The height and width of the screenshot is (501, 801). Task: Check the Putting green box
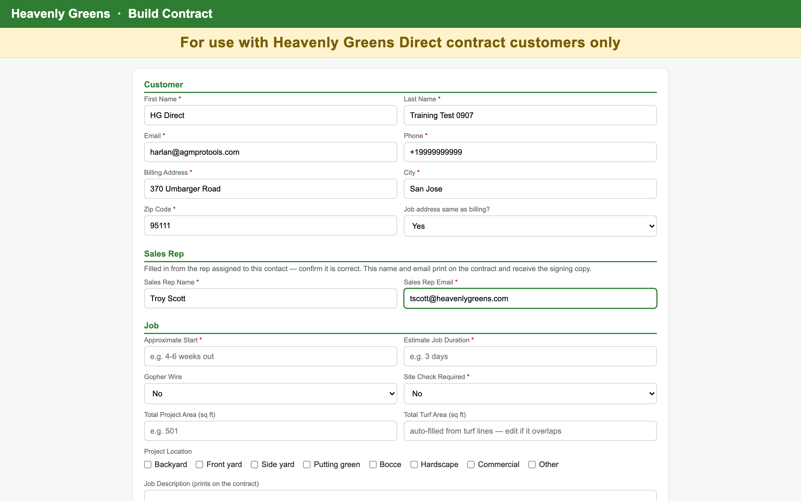tap(307, 465)
